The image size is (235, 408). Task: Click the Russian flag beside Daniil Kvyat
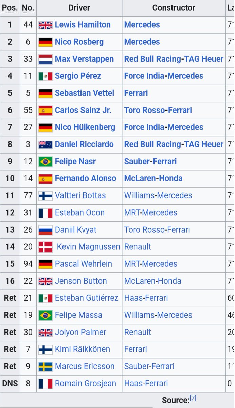pos(46,230)
